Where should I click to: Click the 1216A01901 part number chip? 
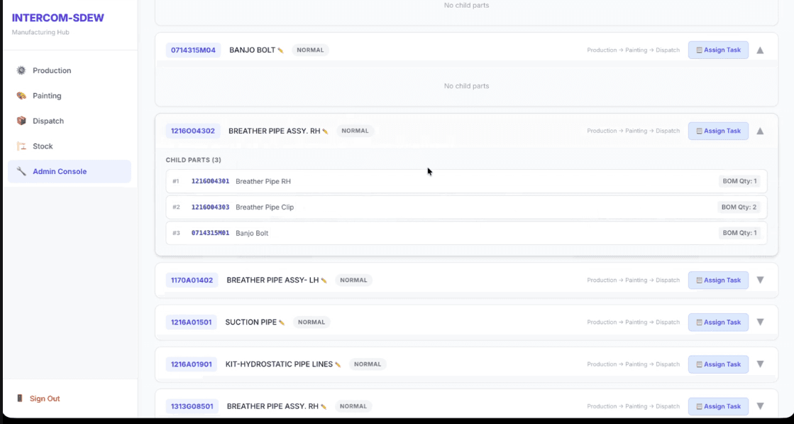pyautogui.click(x=192, y=364)
